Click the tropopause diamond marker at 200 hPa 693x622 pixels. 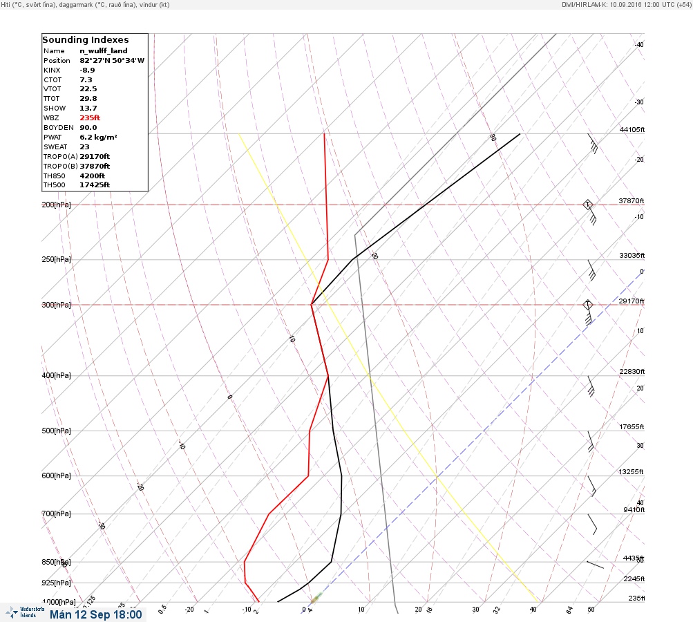point(587,205)
